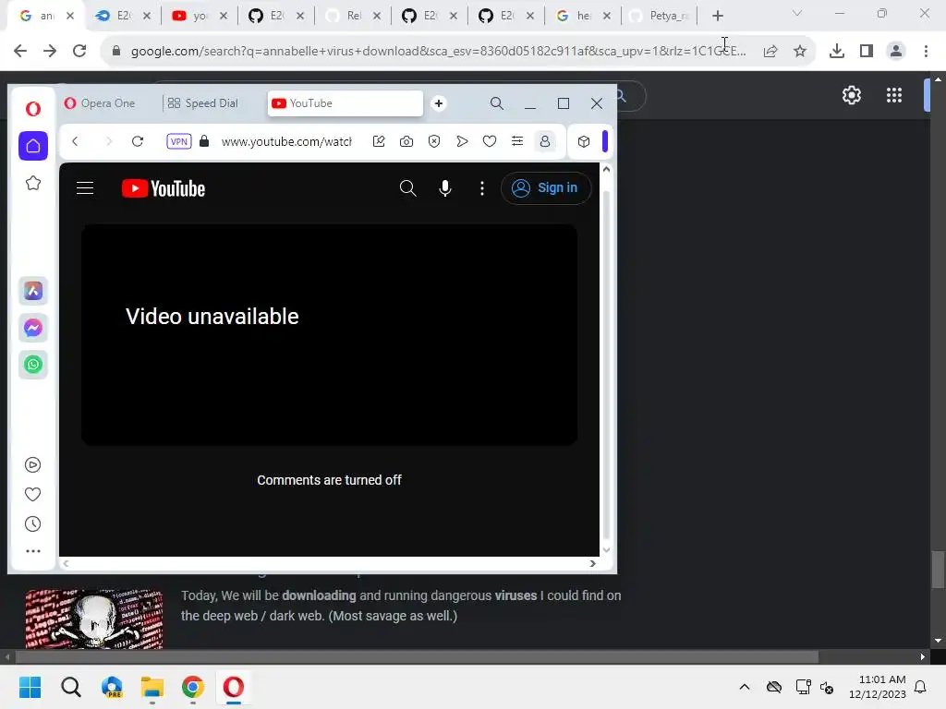The height and width of the screenshot is (709, 946).
Task: Open Chrome three-dot menu
Action: tap(926, 52)
